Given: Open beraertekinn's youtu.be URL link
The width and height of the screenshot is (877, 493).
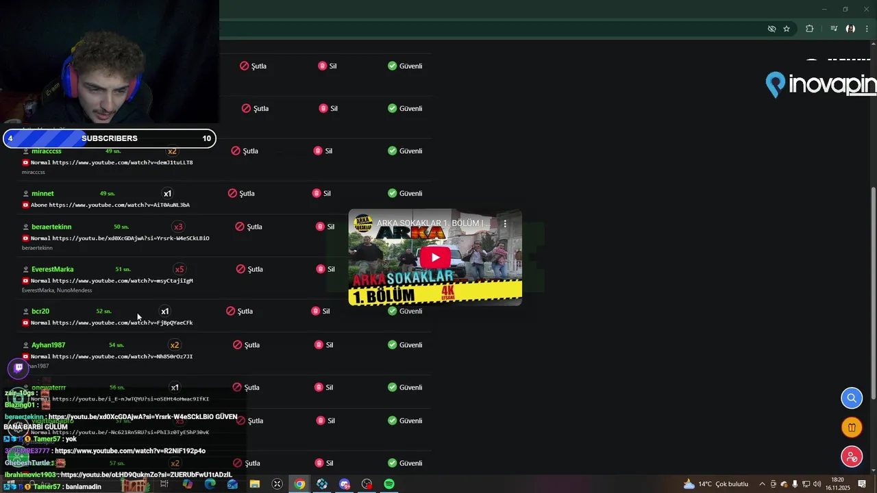Looking at the screenshot, I should tap(131, 238).
